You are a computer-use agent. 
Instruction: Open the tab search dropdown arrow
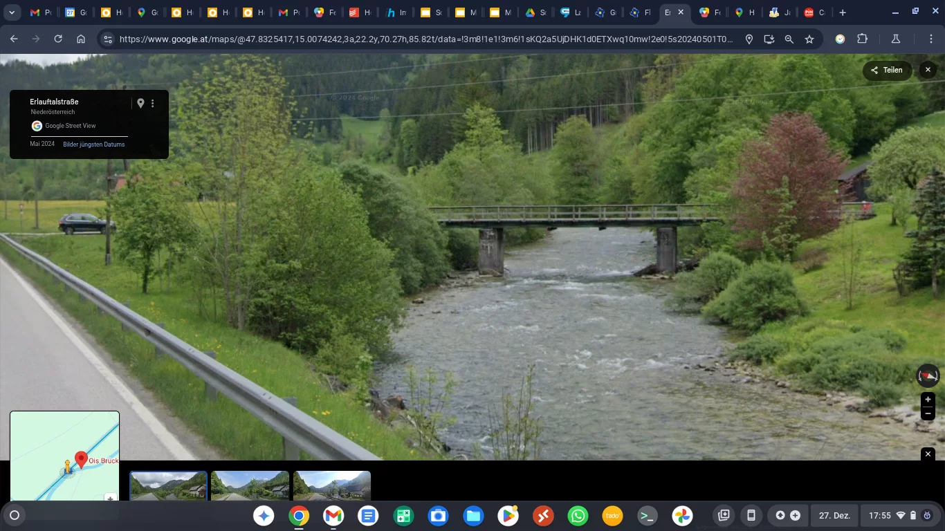tap(12, 12)
